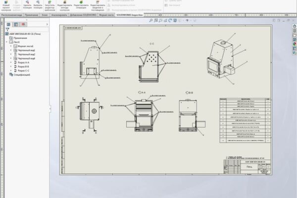Switch to the Эскиз tab
Screen dimensions: 297x198
click(x=45, y=15)
